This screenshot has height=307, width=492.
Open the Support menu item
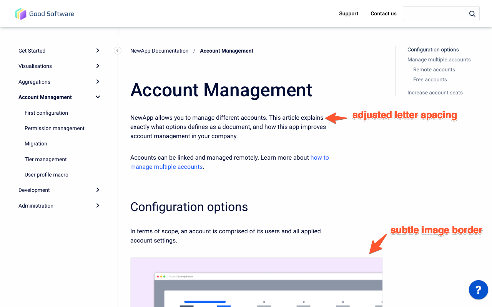[x=348, y=14]
